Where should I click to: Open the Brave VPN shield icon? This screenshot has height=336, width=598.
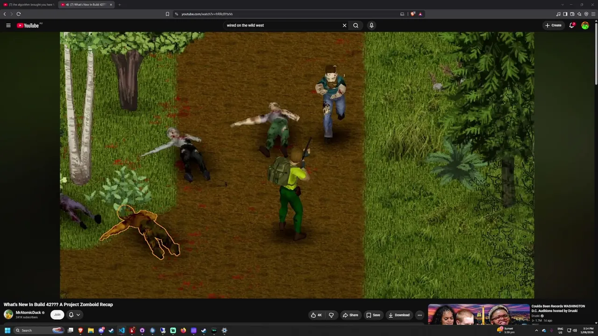[x=586, y=14]
